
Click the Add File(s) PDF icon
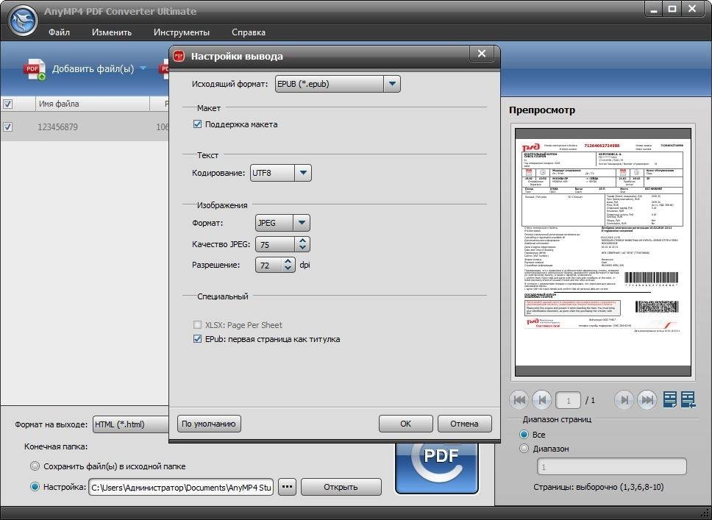pos(35,69)
